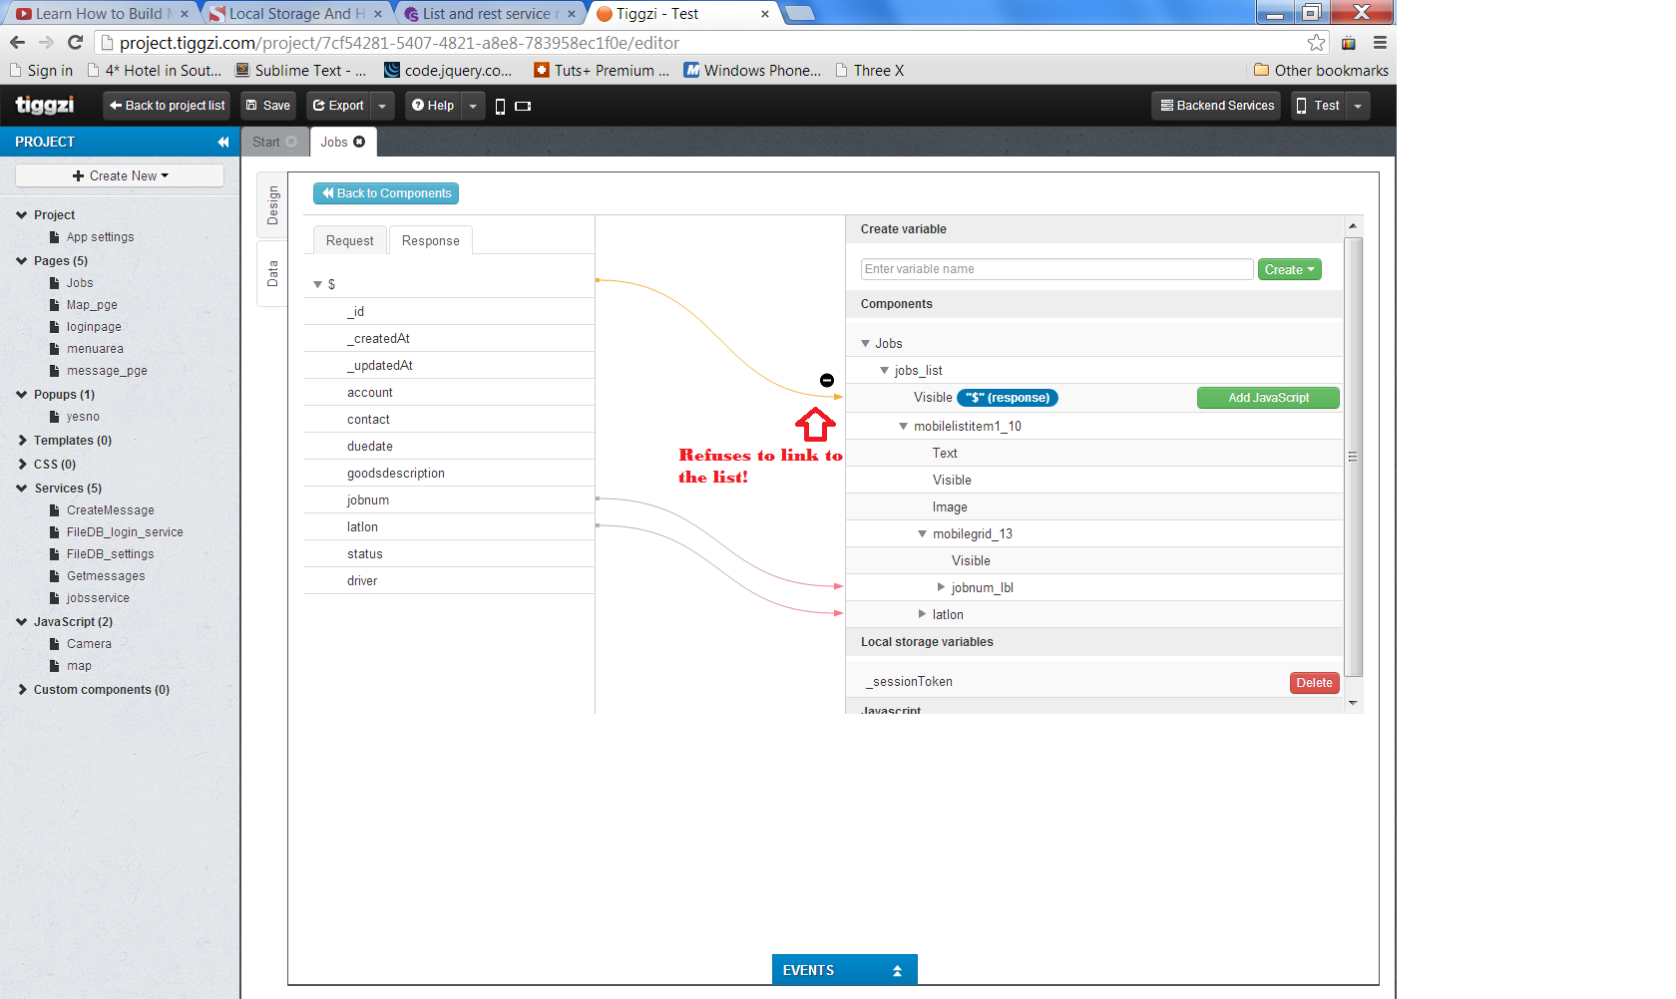Collapse the PROJECT panel with double-arrow icon

point(223,142)
